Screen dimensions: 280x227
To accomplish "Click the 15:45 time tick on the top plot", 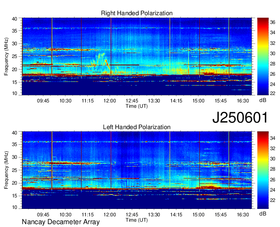I will coord(221,101).
